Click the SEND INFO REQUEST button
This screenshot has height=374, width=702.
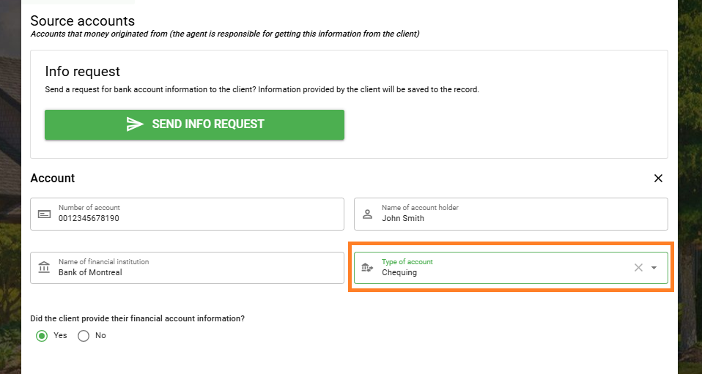194,124
